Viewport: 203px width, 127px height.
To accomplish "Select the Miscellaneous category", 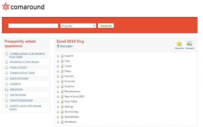I will 72,91.
